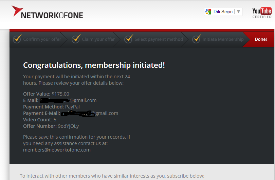Go to the Confirm your offer step

point(42,39)
